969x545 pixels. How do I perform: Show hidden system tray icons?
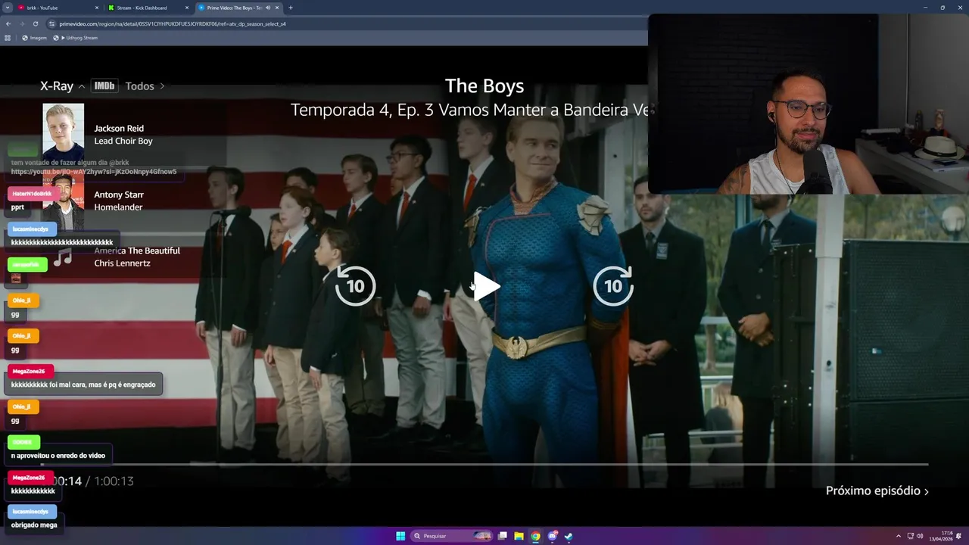click(x=900, y=536)
